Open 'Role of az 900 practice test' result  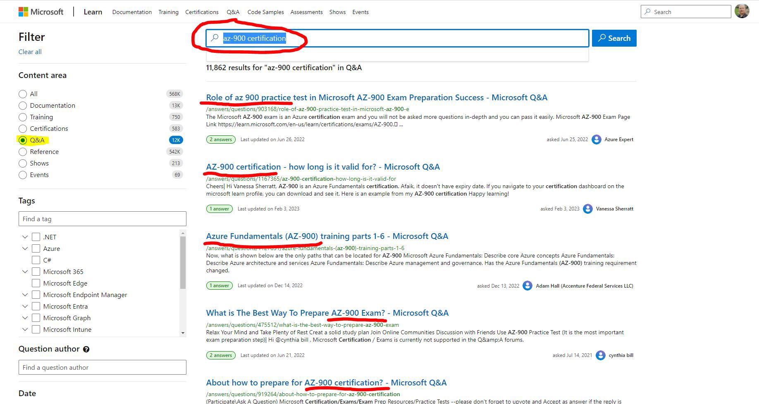[377, 97]
